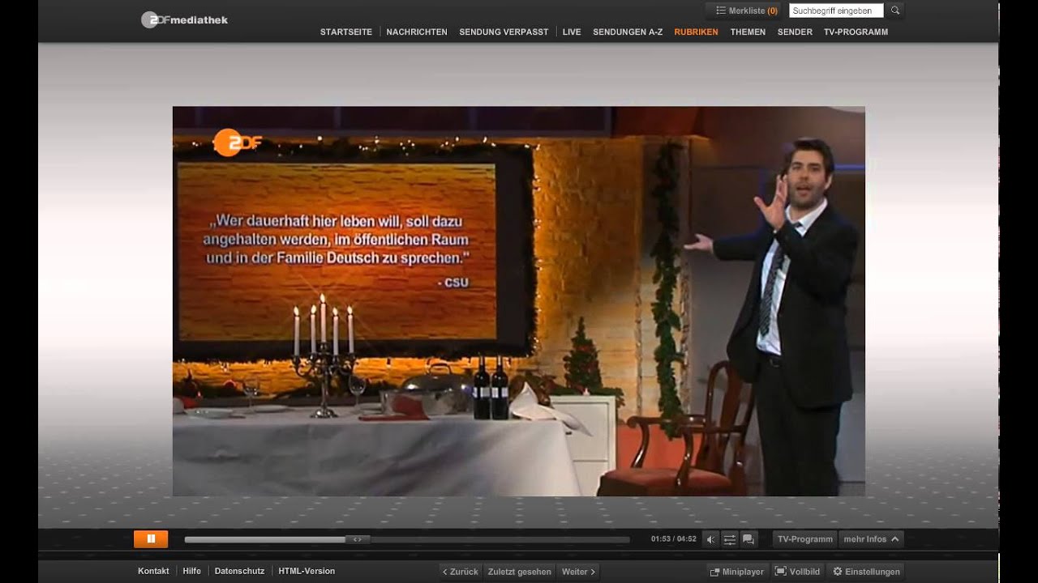Go to Startseite
The height and width of the screenshot is (583, 1038).
coord(346,32)
